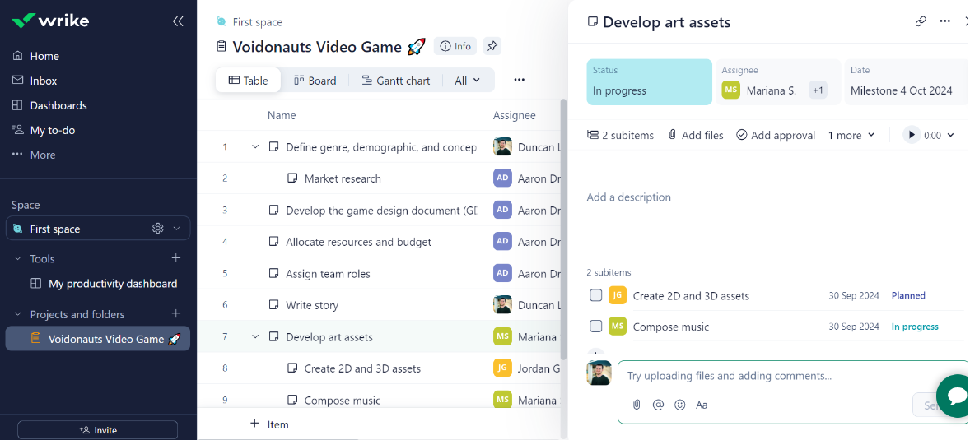Check the Compose music subitem checkbox
The height and width of the screenshot is (440, 970).
595,326
